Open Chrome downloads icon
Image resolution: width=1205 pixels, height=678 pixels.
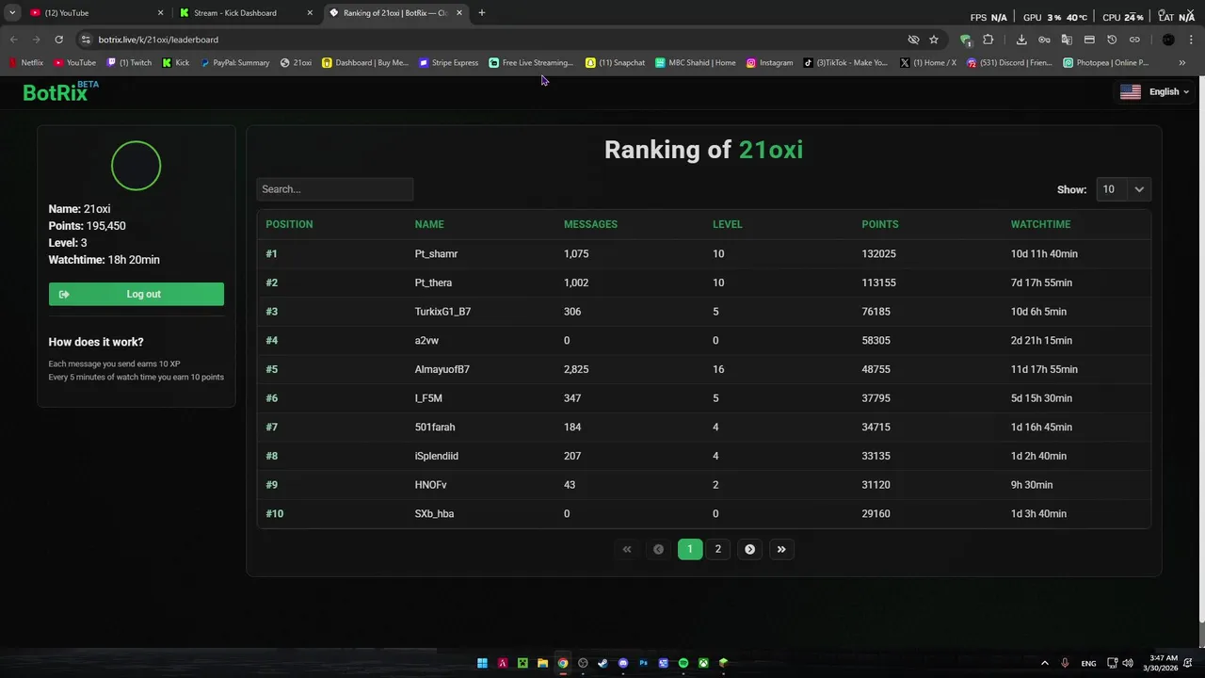(1021, 40)
